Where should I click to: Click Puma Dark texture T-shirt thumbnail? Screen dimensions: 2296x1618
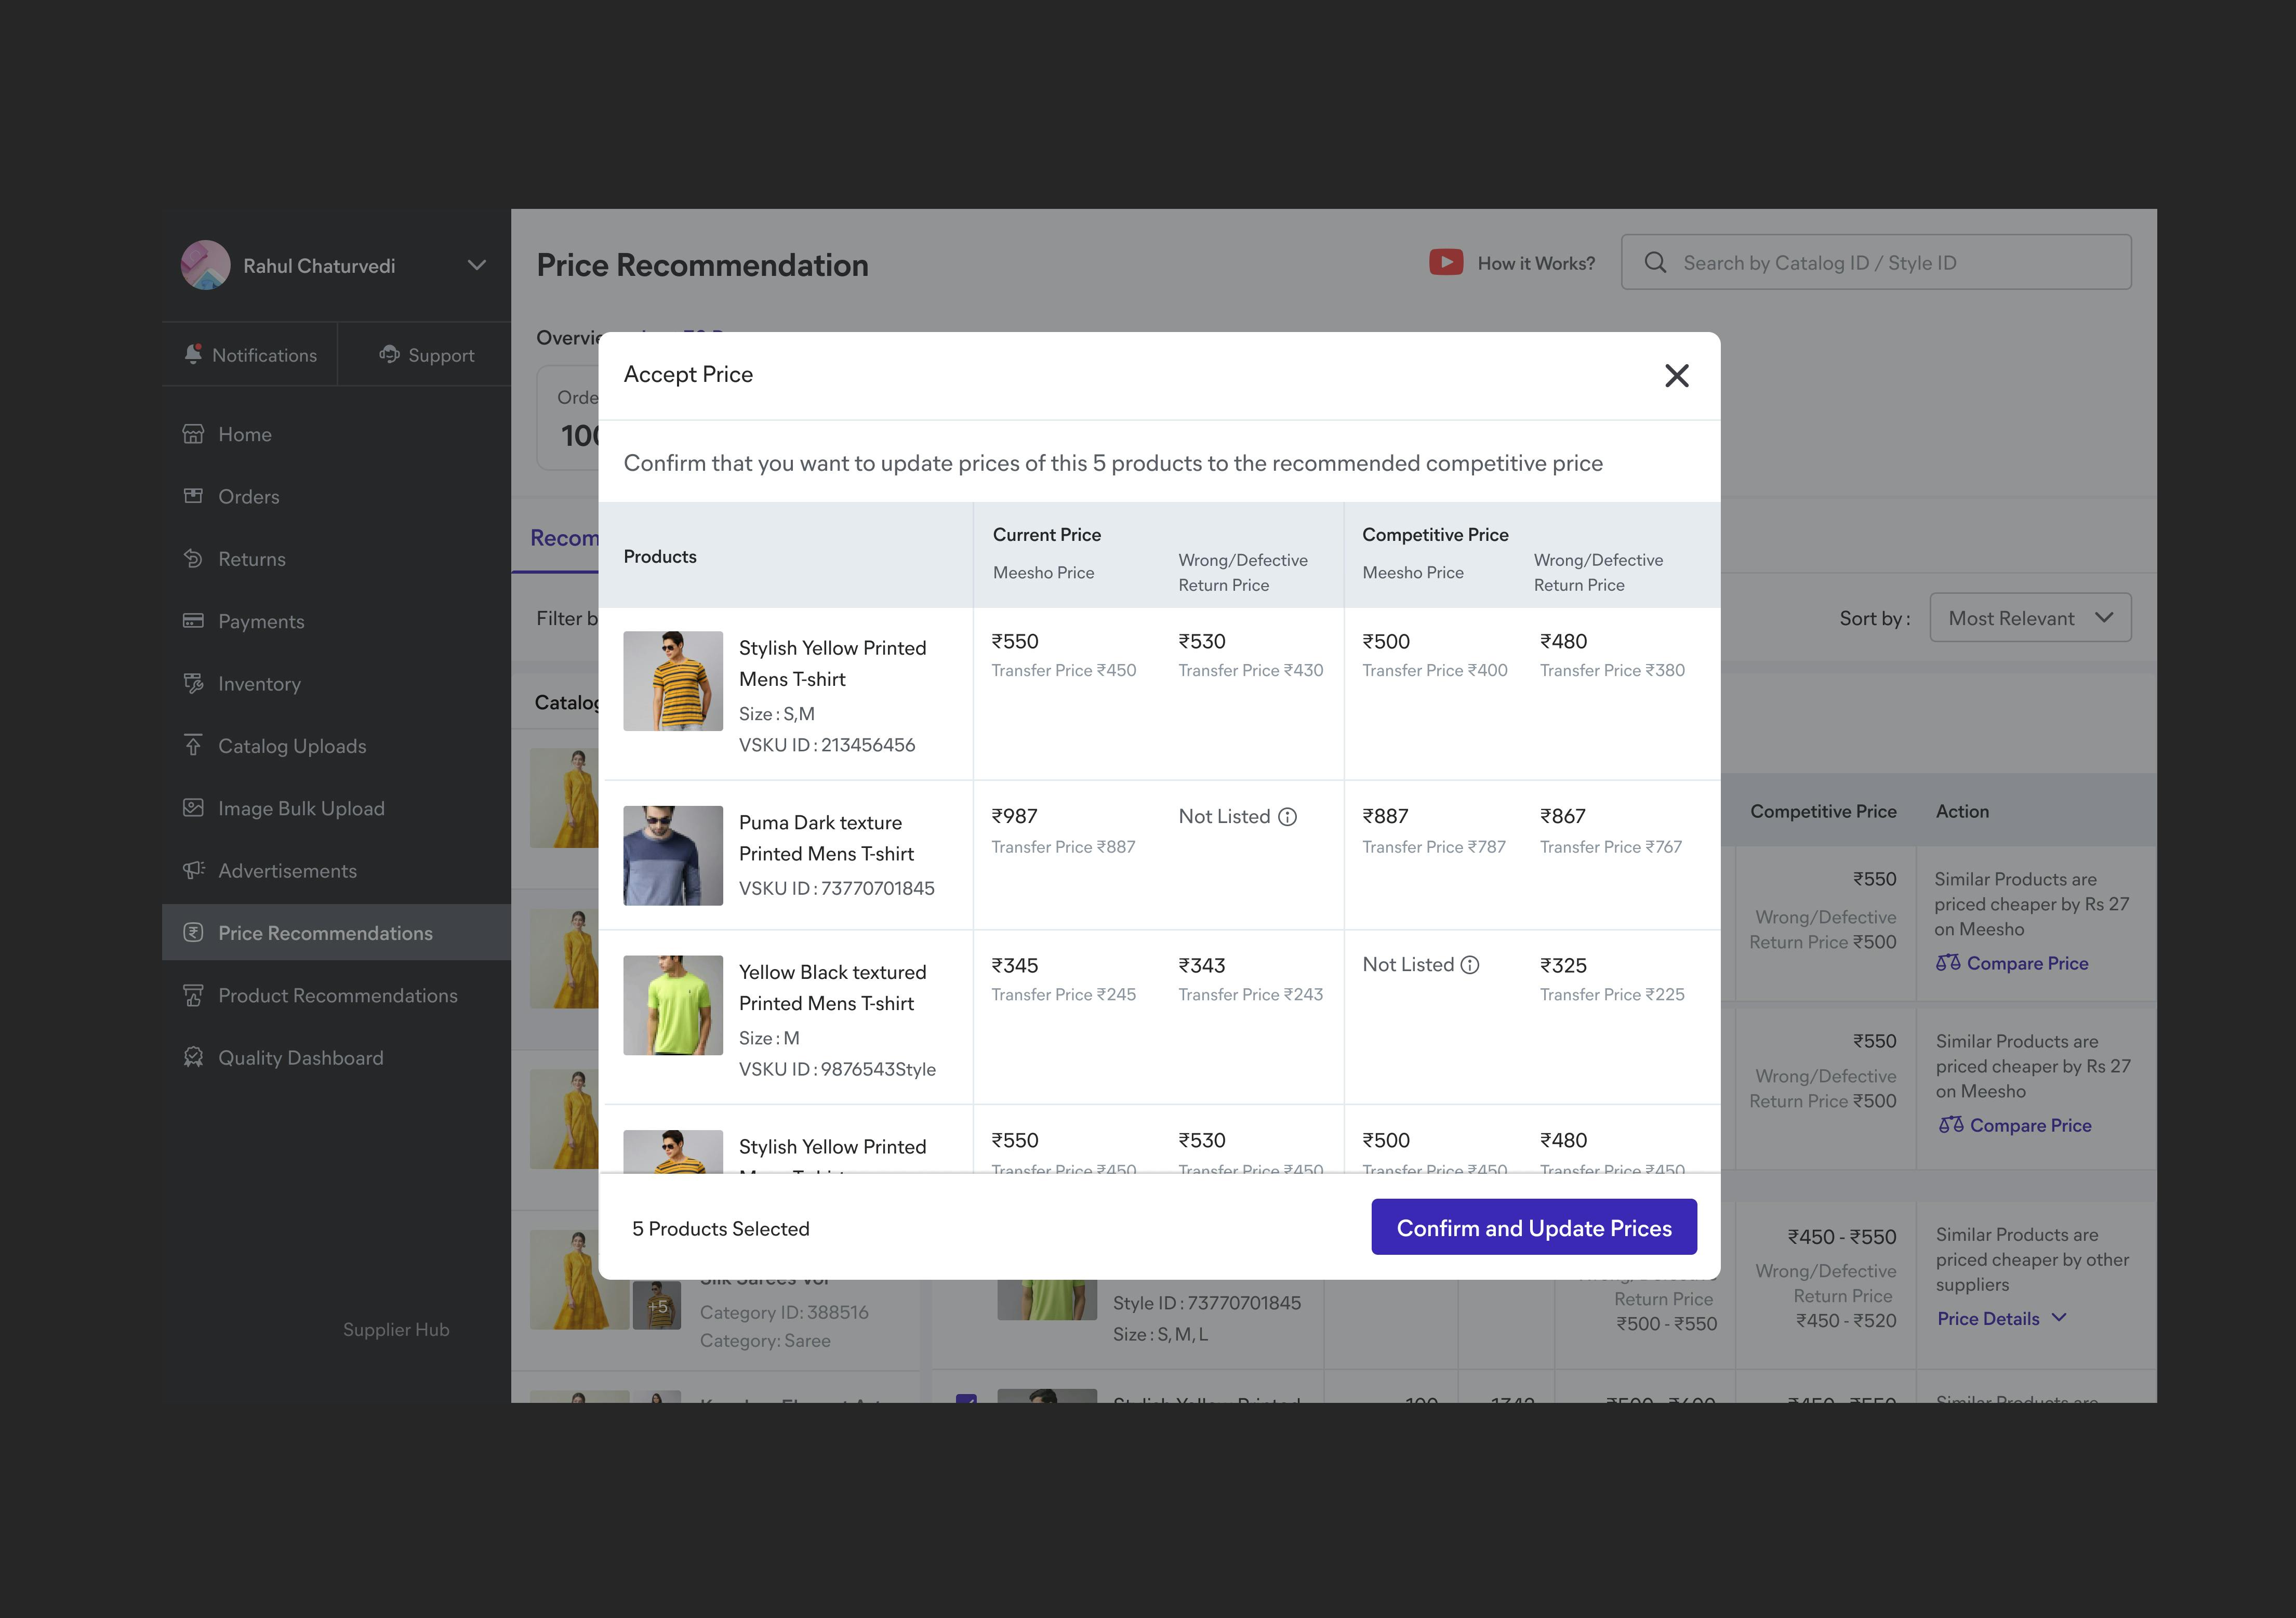pos(673,856)
